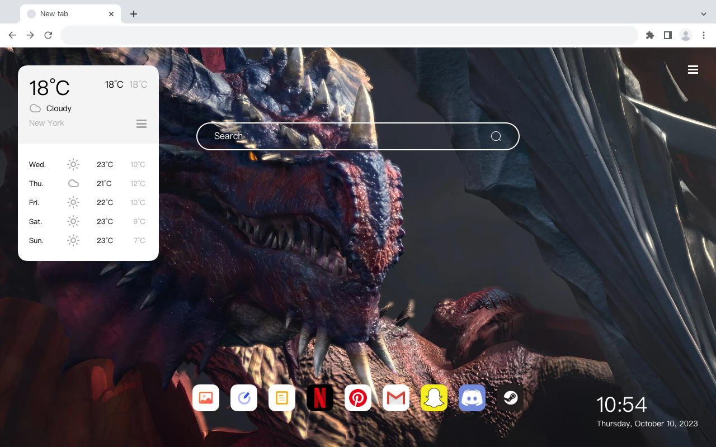Click the New York location label
Screen dimensions: 716x447
(46, 123)
